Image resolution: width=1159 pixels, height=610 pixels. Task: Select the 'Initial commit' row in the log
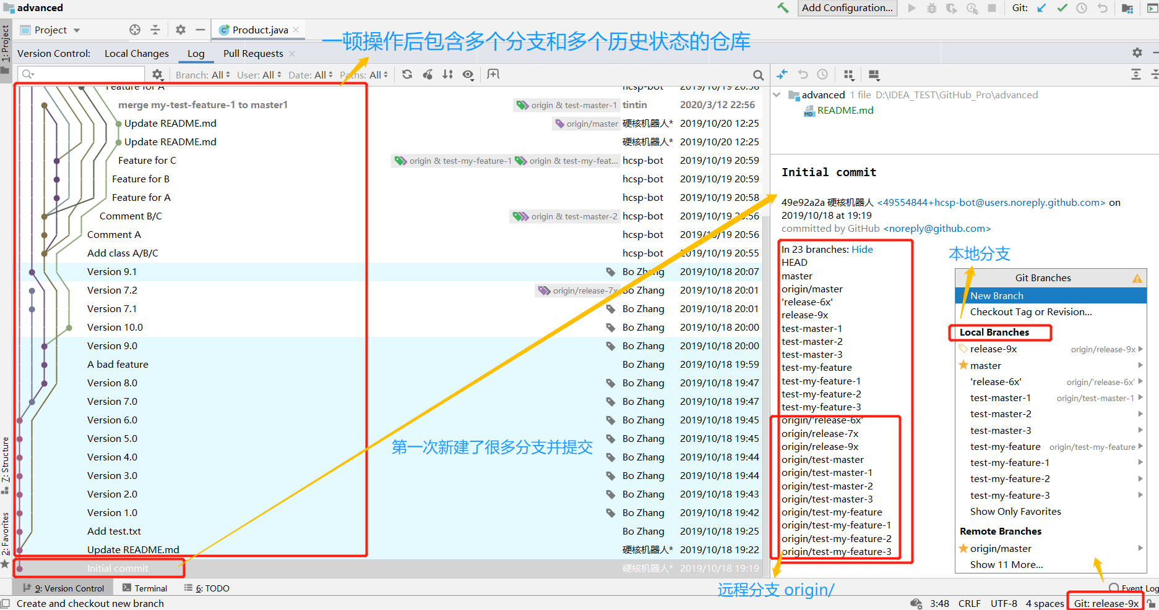click(x=389, y=569)
